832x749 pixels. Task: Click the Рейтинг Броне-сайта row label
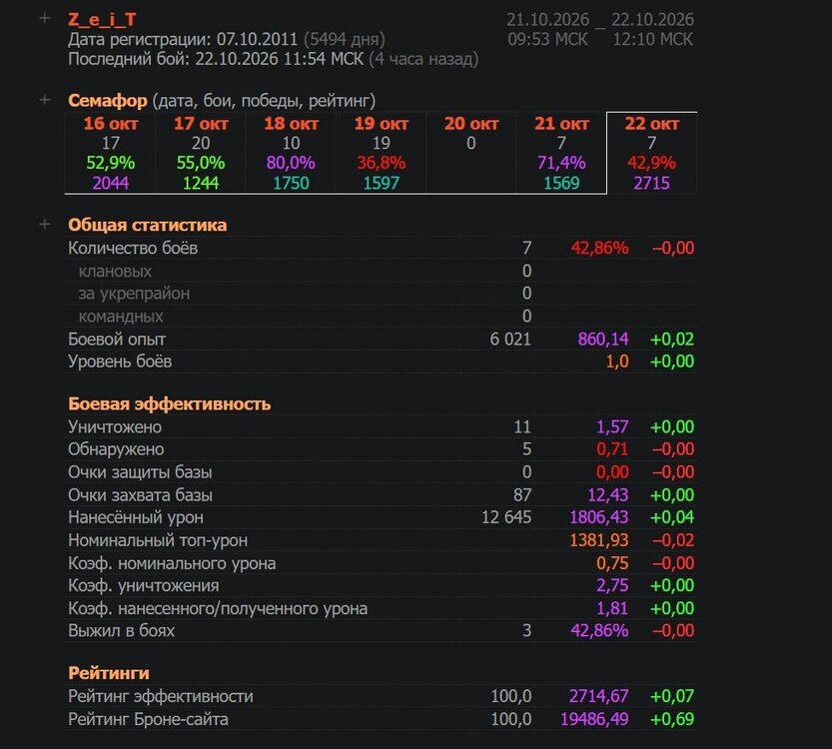tap(148, 719)
